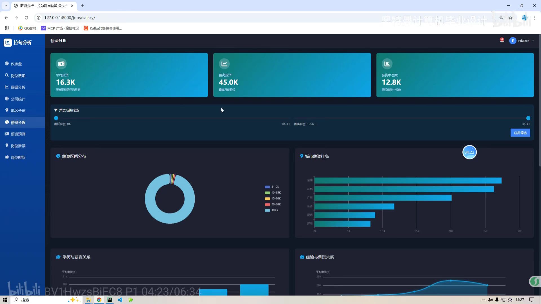
Task: Click the browser reload icon
Action: coord(26,18)
